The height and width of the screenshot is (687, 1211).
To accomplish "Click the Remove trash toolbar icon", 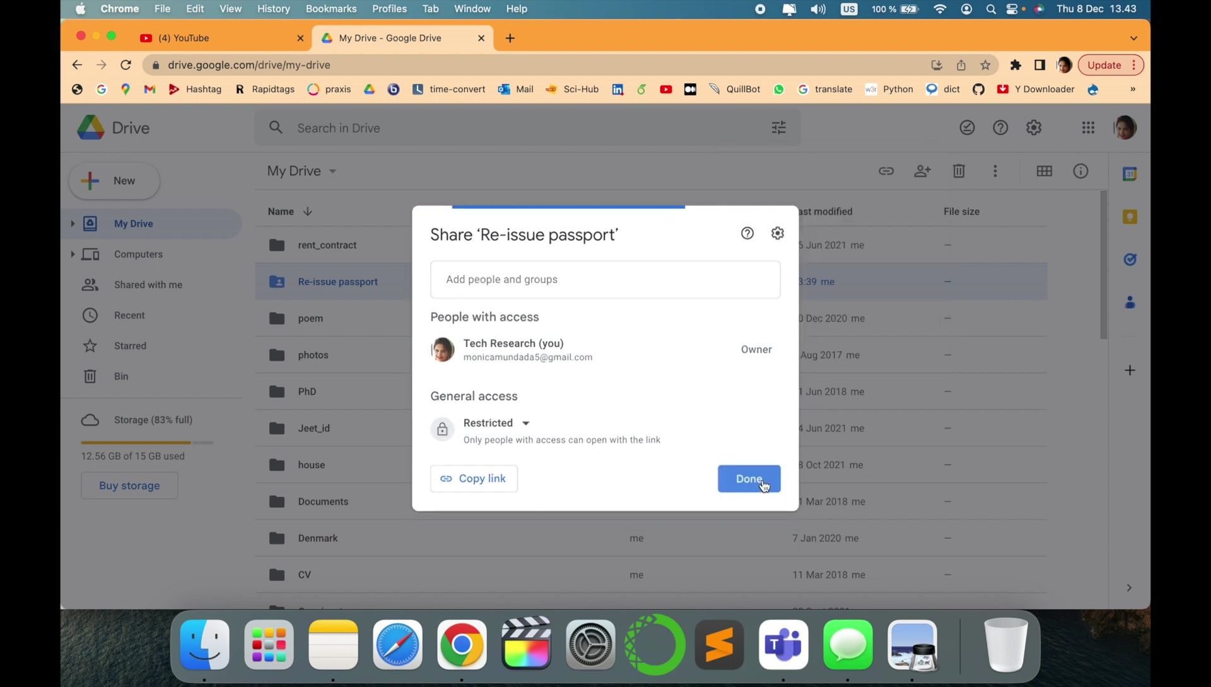I will coord(959,171).
